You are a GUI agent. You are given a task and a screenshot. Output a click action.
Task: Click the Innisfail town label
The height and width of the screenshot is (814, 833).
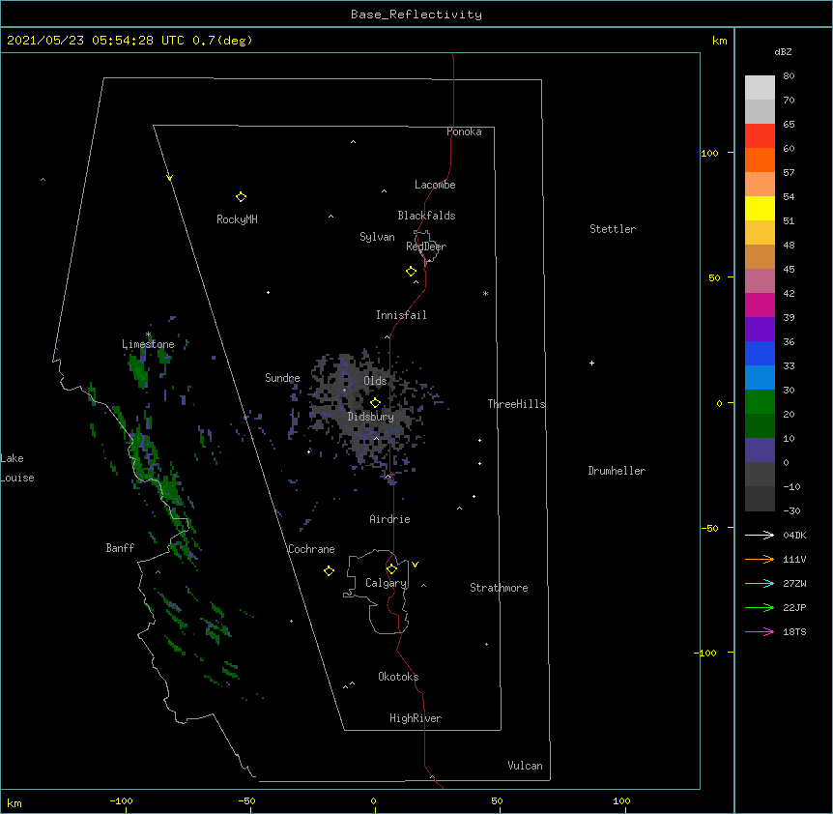401,315
